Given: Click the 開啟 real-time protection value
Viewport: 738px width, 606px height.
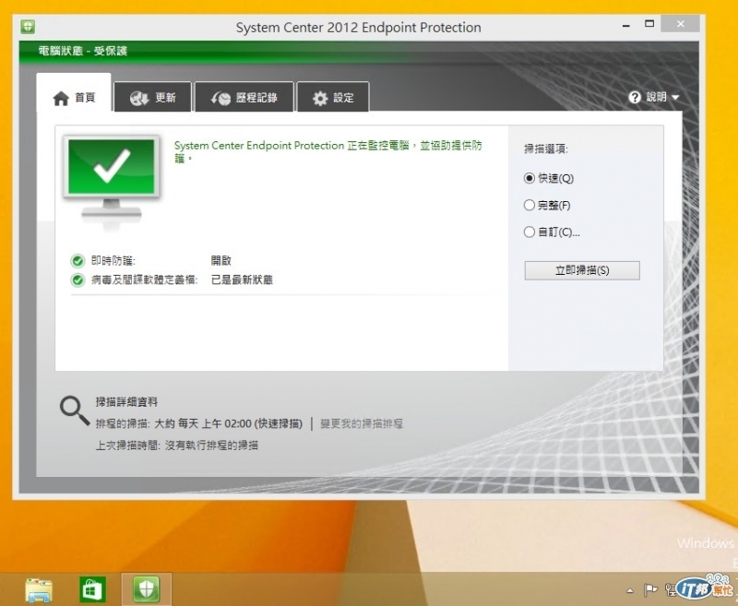Looking at the screenshot, I should [x=220, y=261].
